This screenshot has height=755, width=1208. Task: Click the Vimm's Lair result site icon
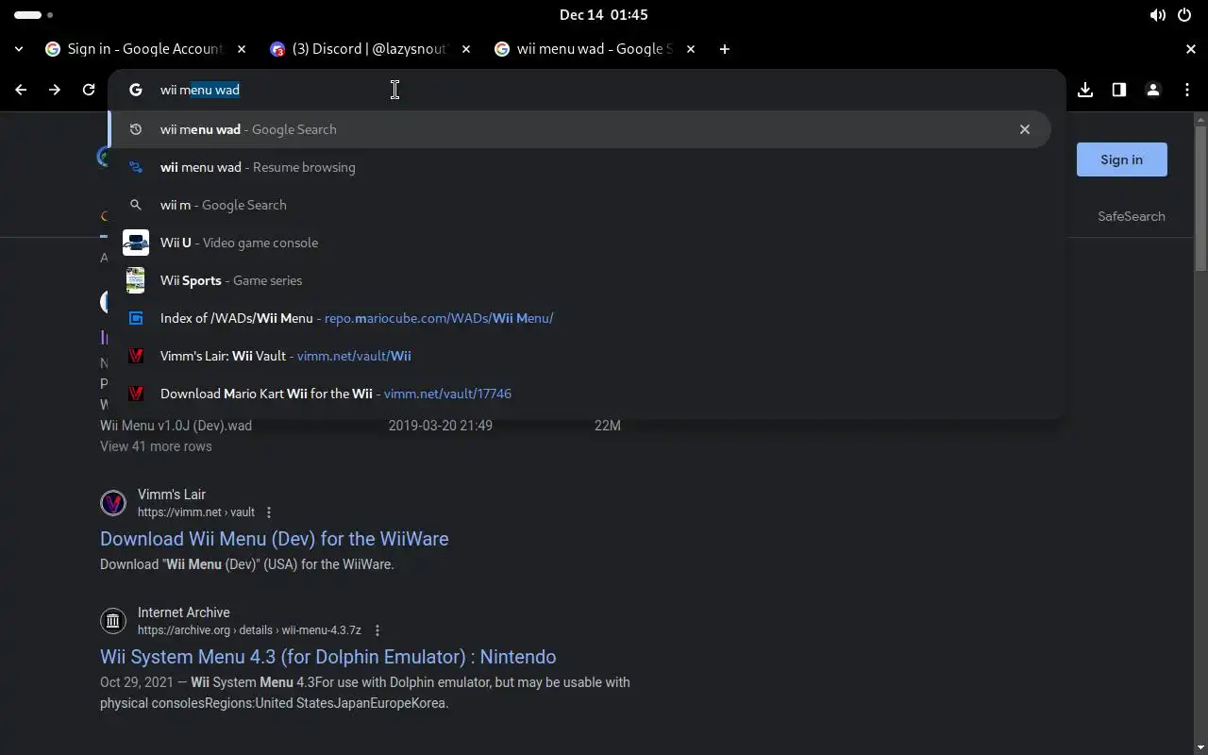(x=113, y=503)
